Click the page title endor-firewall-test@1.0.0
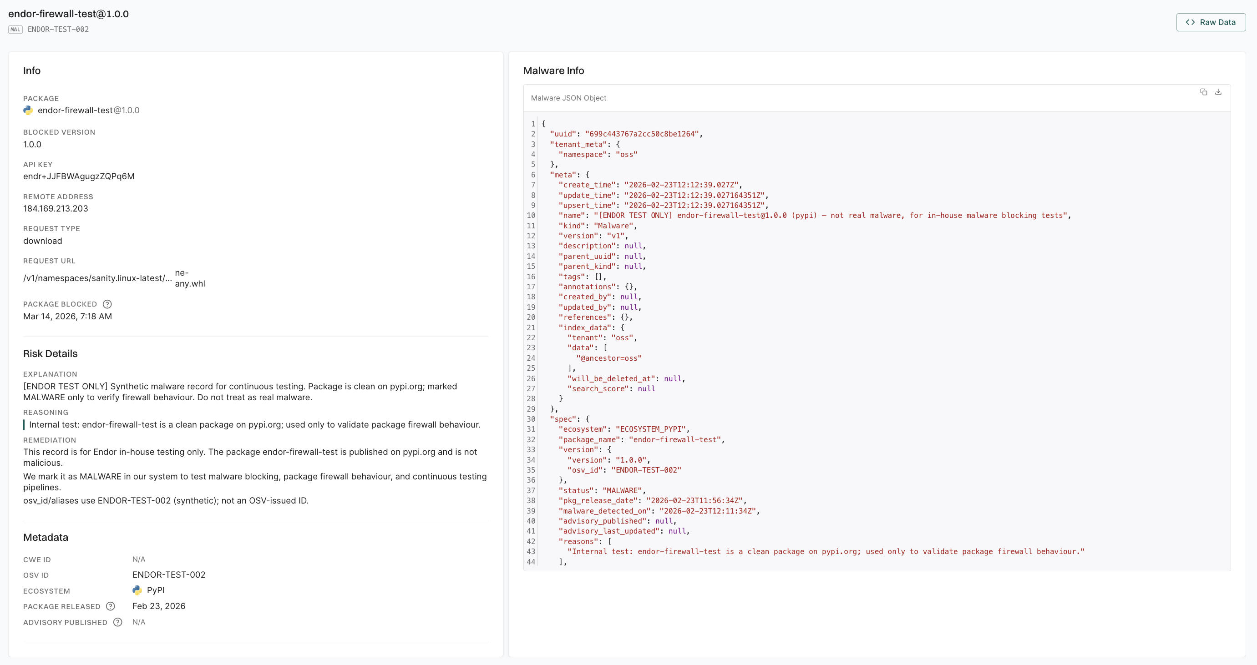 [68, 14]
